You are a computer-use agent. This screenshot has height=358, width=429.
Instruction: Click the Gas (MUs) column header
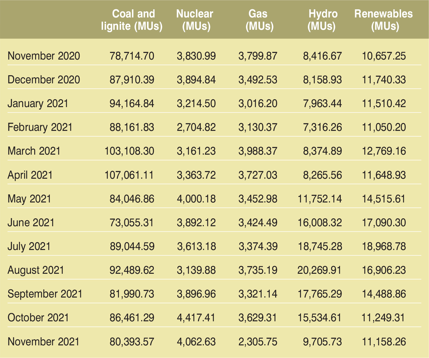(258, 20)
